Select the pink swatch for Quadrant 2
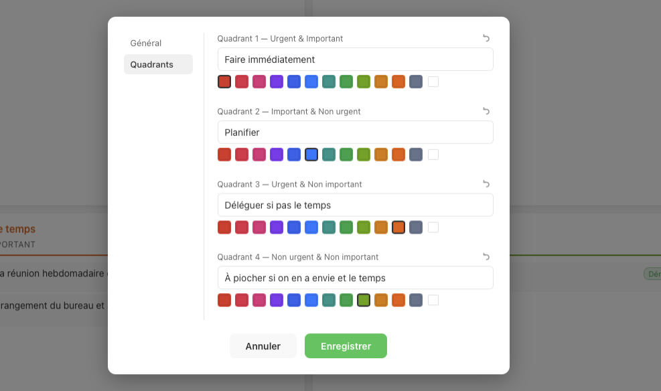This screenshot has width=661, height=391. tap(259, 154)
